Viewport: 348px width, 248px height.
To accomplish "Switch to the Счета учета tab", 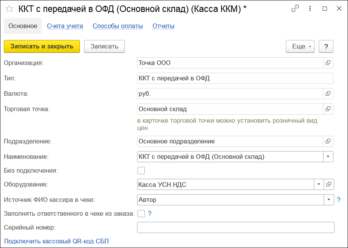I will [65, 26].
